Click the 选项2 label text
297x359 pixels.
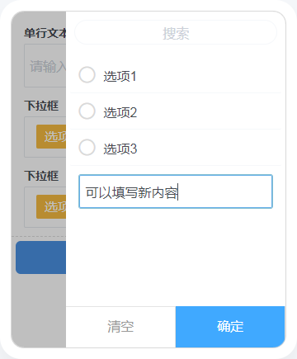click(x=120, y=112)
